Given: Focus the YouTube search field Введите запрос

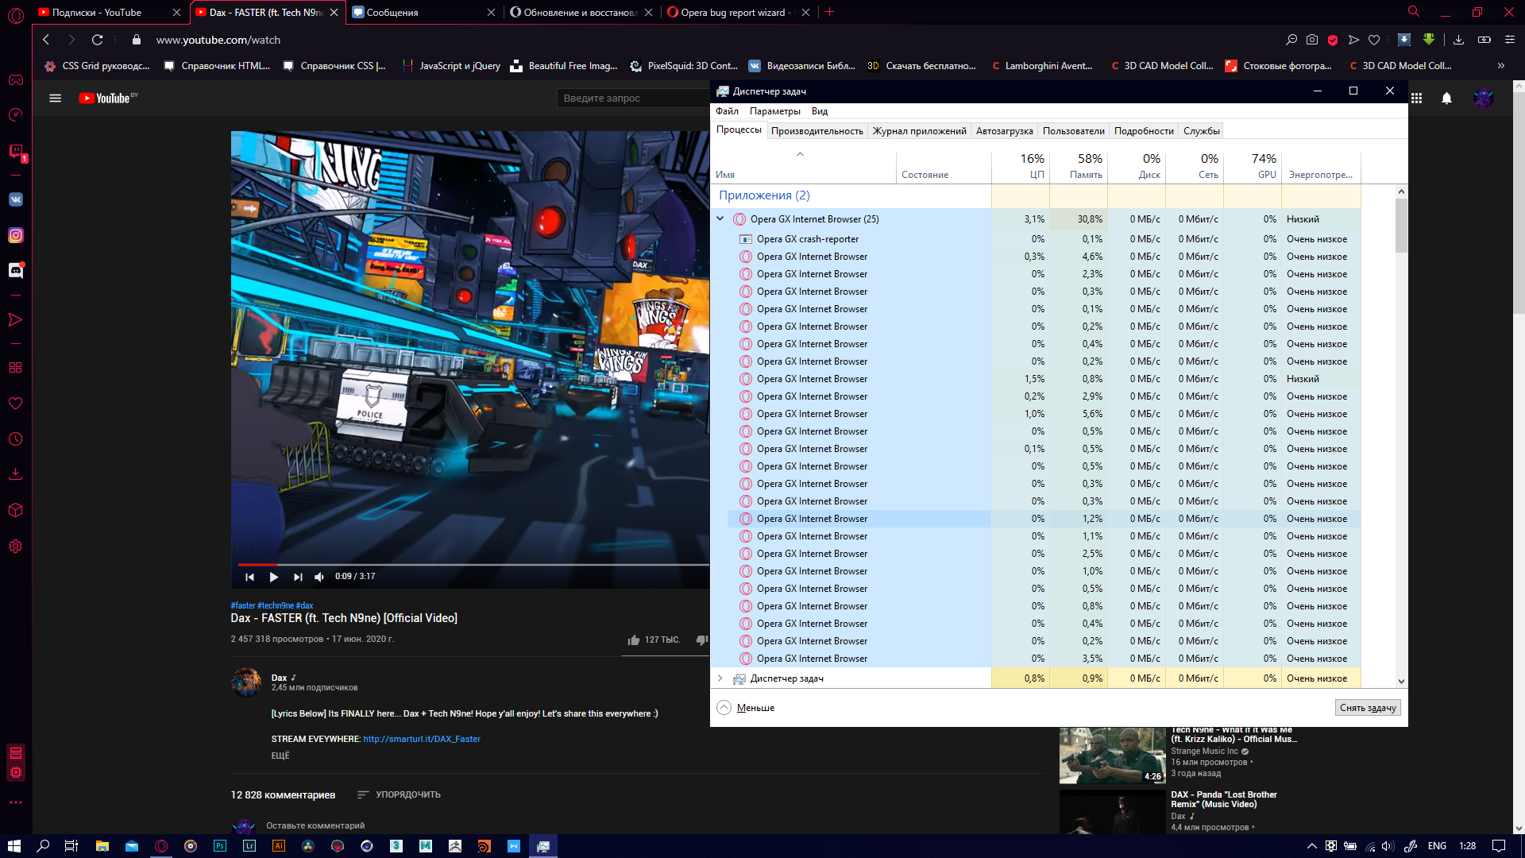Looking at the screenshot, I should point(633,98).
